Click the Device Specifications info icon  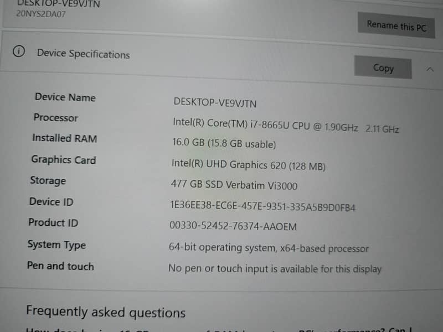pyautogui.click(x=19, y=51)
